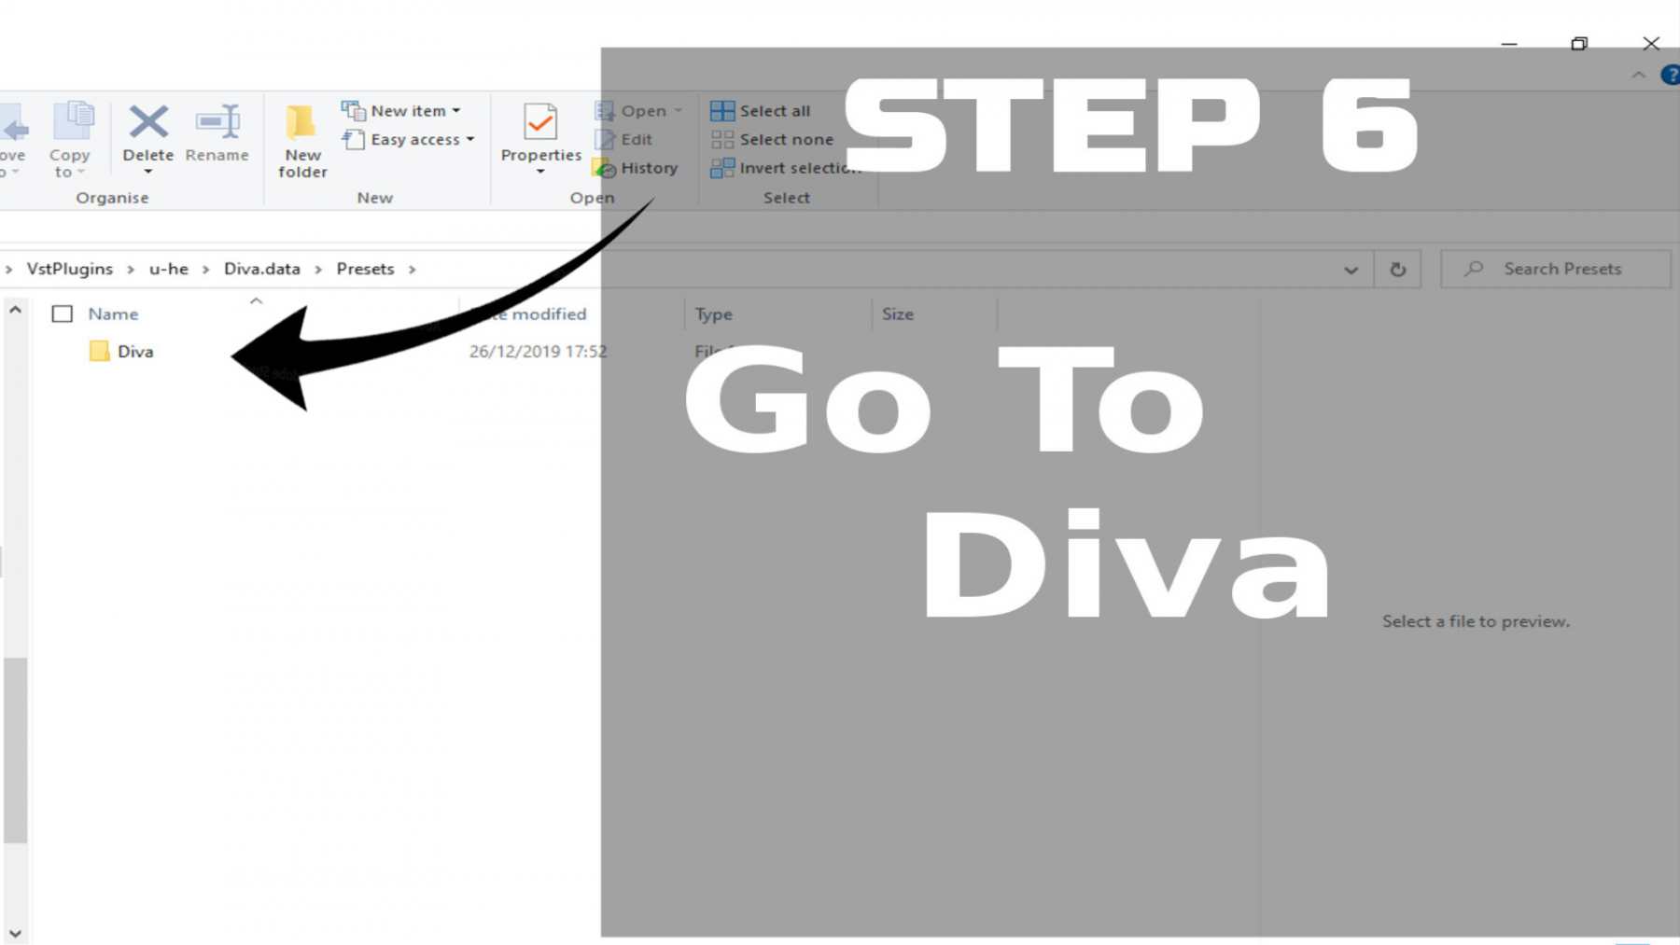Open the Delete dropdown arrow
The width and height of the screenshot is (1680, 945).
(x=148, y=172)
